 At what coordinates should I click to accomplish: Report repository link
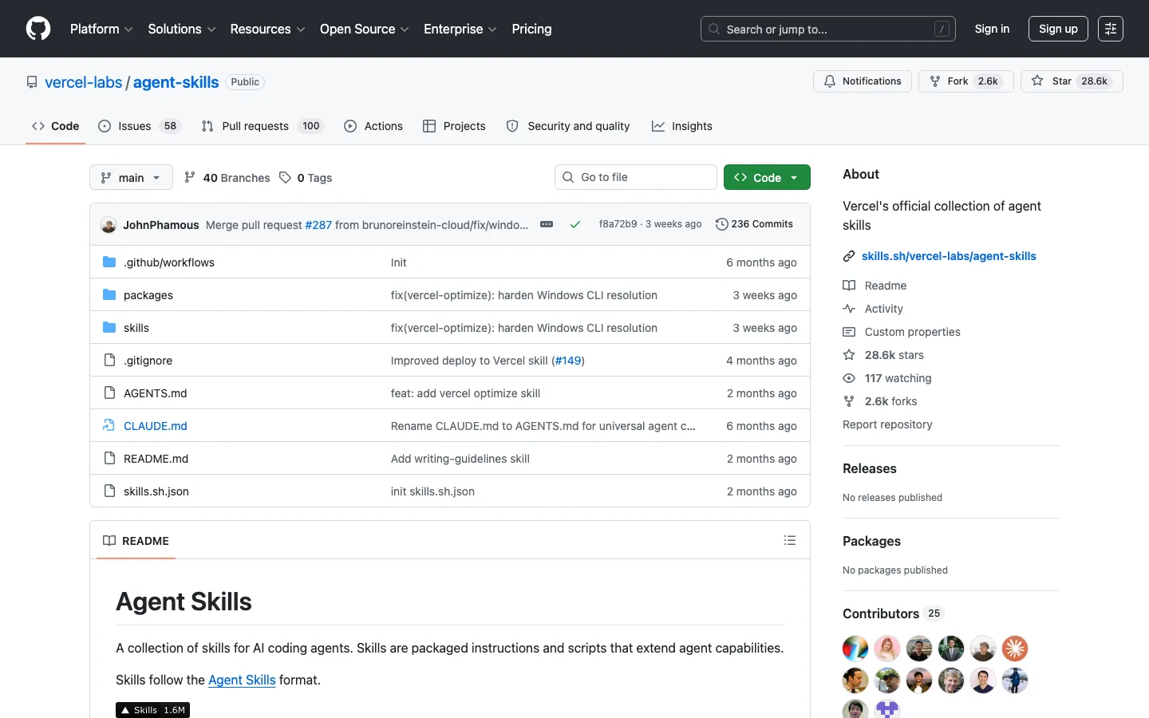(887, 424)
